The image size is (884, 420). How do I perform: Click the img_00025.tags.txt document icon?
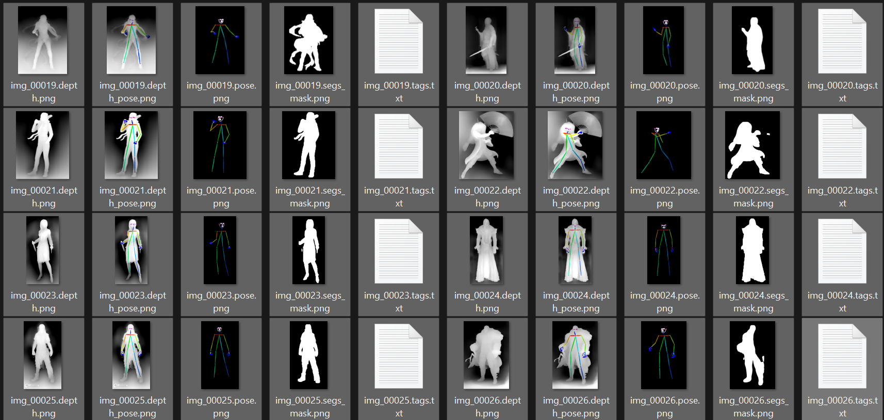pos(399,356)
